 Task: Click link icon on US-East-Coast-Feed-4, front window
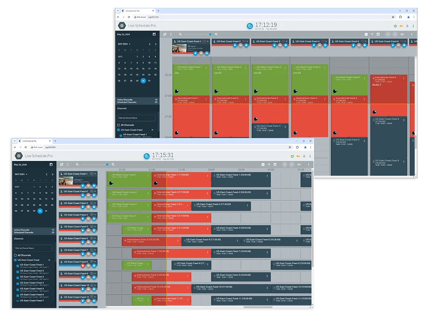(88, 219)
